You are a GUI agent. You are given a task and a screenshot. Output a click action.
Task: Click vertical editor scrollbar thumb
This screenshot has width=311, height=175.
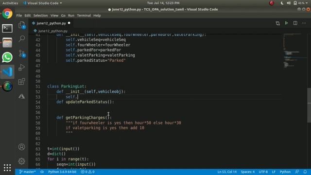pos(309,105)
